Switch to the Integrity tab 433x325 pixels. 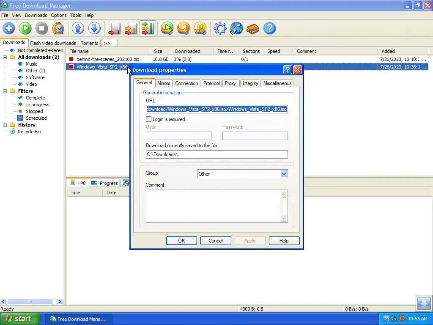click(250, 83)
